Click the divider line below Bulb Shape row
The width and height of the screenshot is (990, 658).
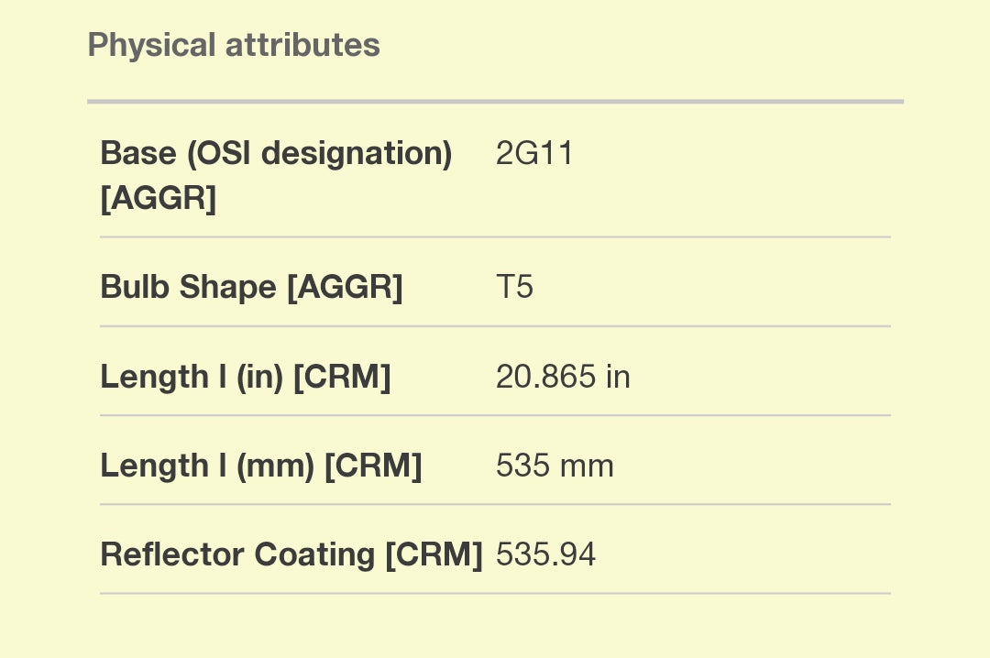[x=495, y=326]
